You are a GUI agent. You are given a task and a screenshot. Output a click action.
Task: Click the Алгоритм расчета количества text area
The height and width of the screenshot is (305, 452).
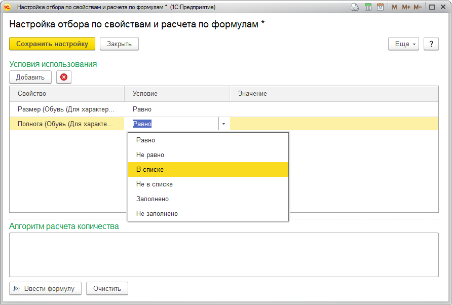223,254
